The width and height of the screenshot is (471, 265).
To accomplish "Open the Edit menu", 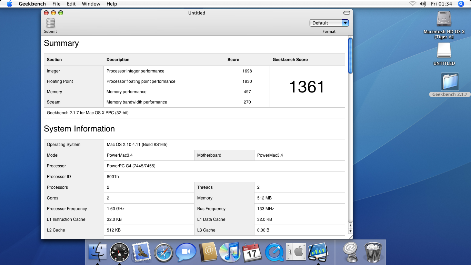I will click(x=71, y=4).
